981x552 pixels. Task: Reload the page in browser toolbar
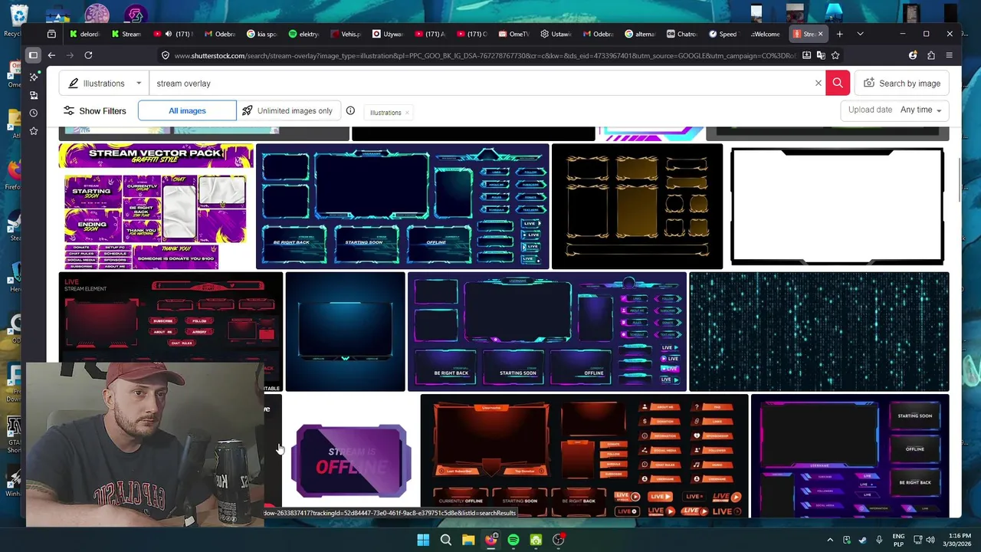click(x=88, y=55)
